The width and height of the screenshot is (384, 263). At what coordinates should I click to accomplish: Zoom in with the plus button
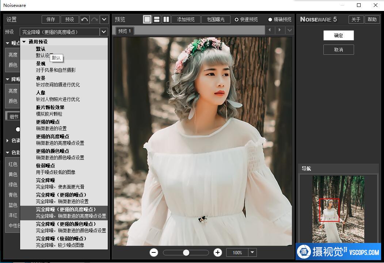pyautogui.click(x=218, y=252)
